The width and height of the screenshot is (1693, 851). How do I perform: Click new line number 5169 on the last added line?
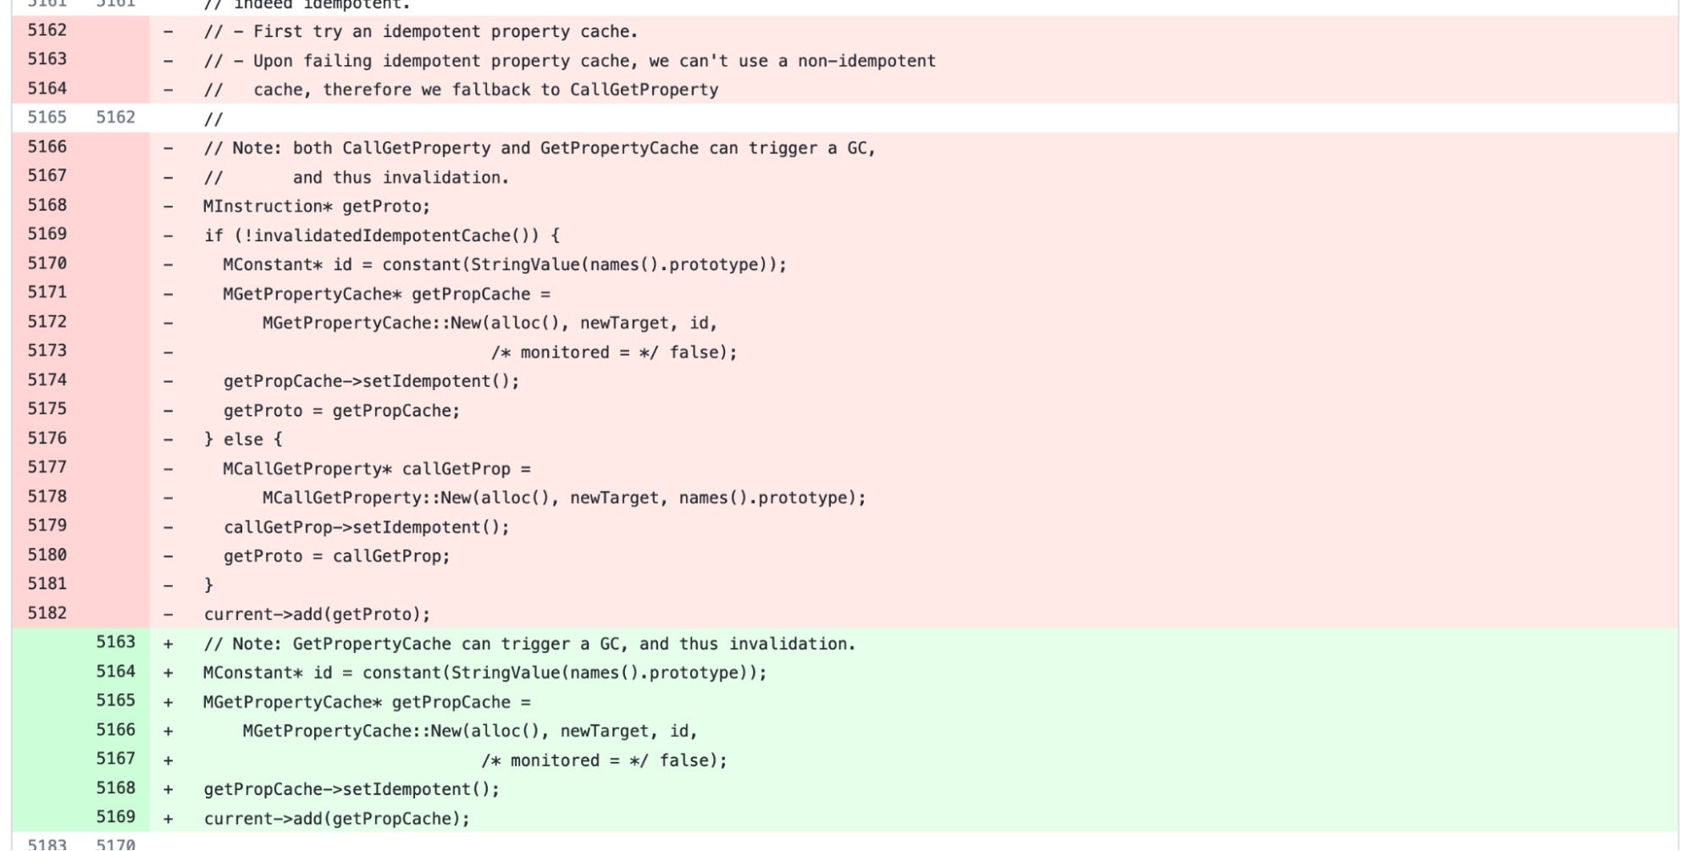coord(115,817)
